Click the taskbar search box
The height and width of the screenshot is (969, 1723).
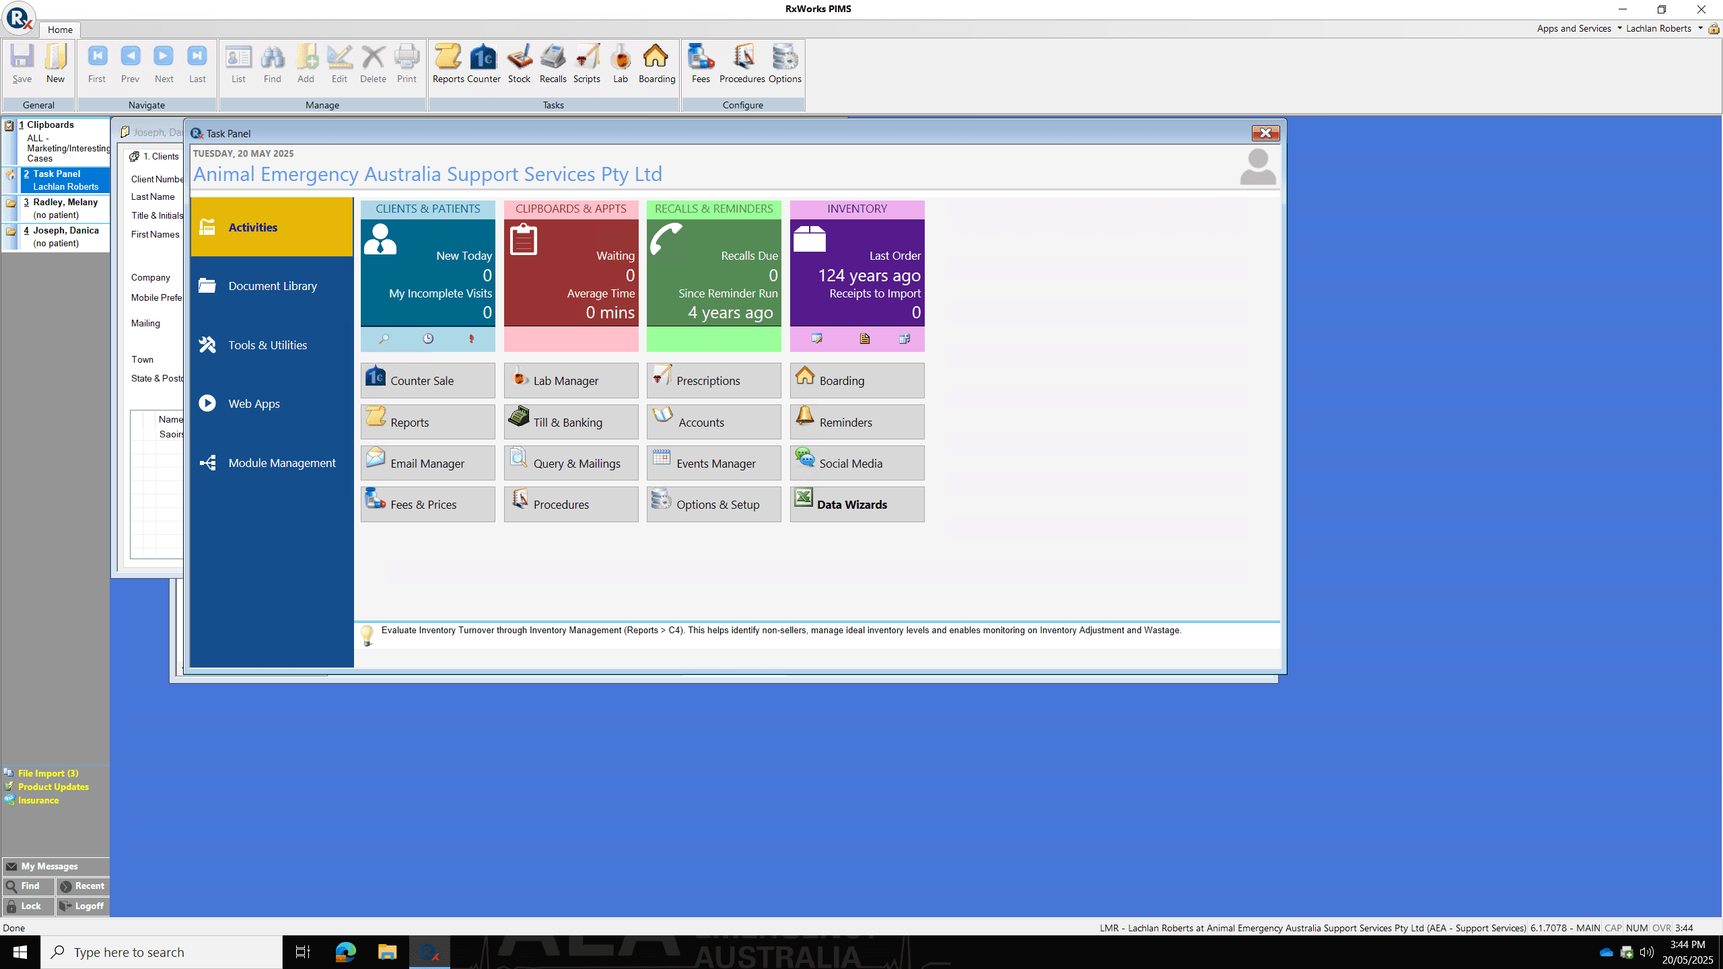click(x=162, y=952)
